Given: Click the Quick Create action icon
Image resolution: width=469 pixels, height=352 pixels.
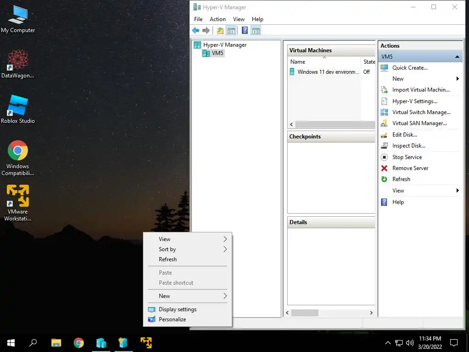Looking at the screenshot, I should [x=384, y=68].
